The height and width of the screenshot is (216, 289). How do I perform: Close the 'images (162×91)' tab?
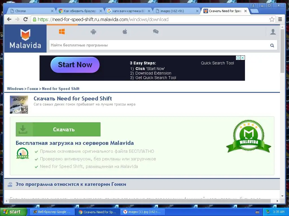[197, 11]
